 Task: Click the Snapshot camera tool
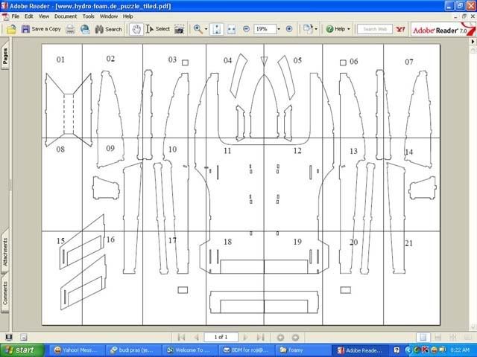tap(179, 30)
